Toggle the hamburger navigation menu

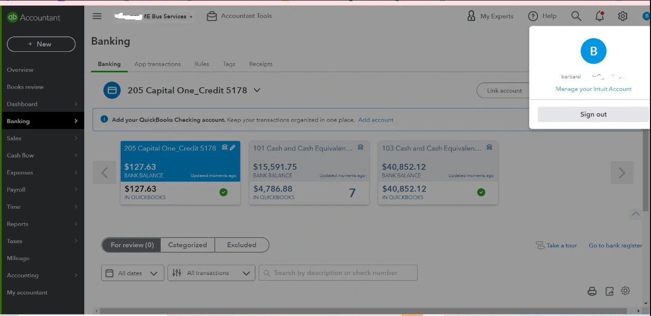[97, 16]
